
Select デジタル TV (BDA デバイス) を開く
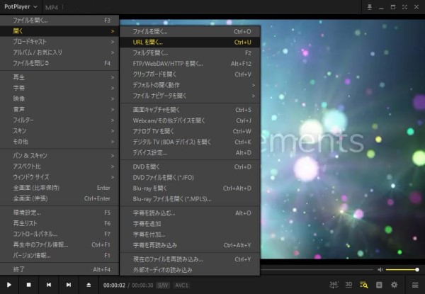click(190, 142)
